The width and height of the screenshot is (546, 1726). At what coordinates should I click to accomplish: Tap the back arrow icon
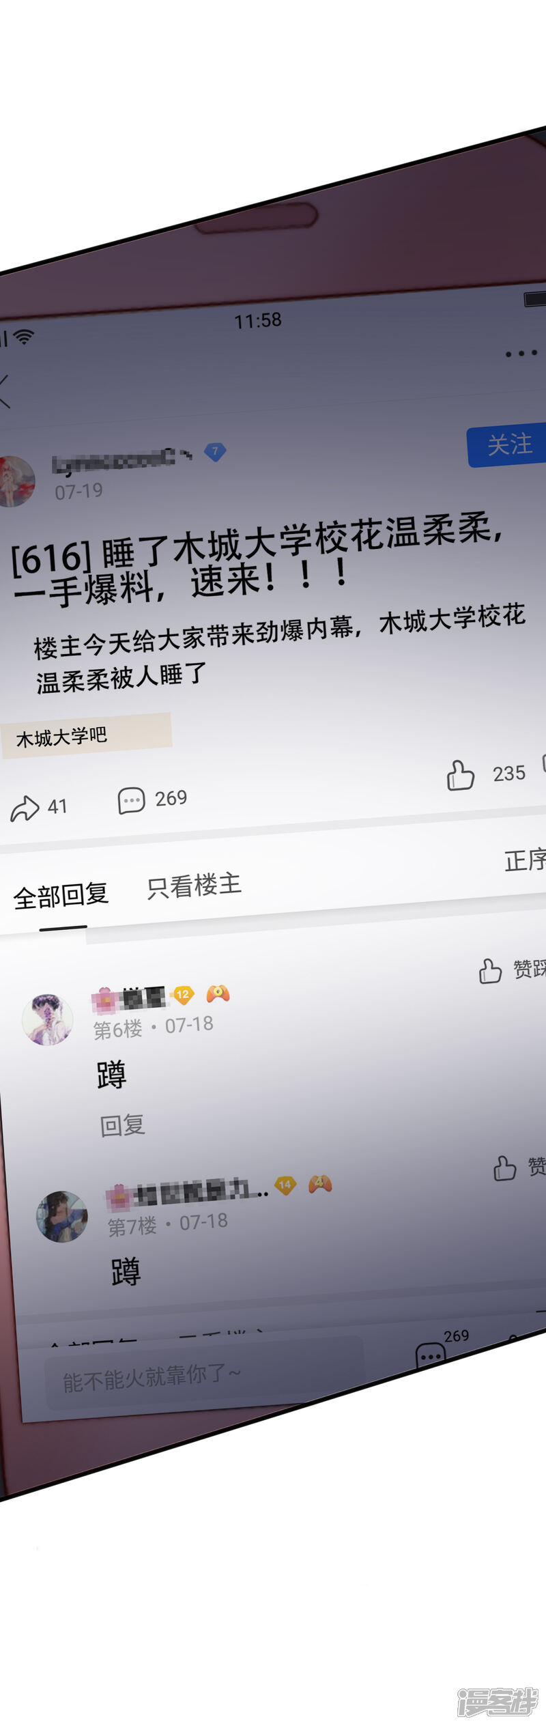pyautogui.click(x=5, y=391)
